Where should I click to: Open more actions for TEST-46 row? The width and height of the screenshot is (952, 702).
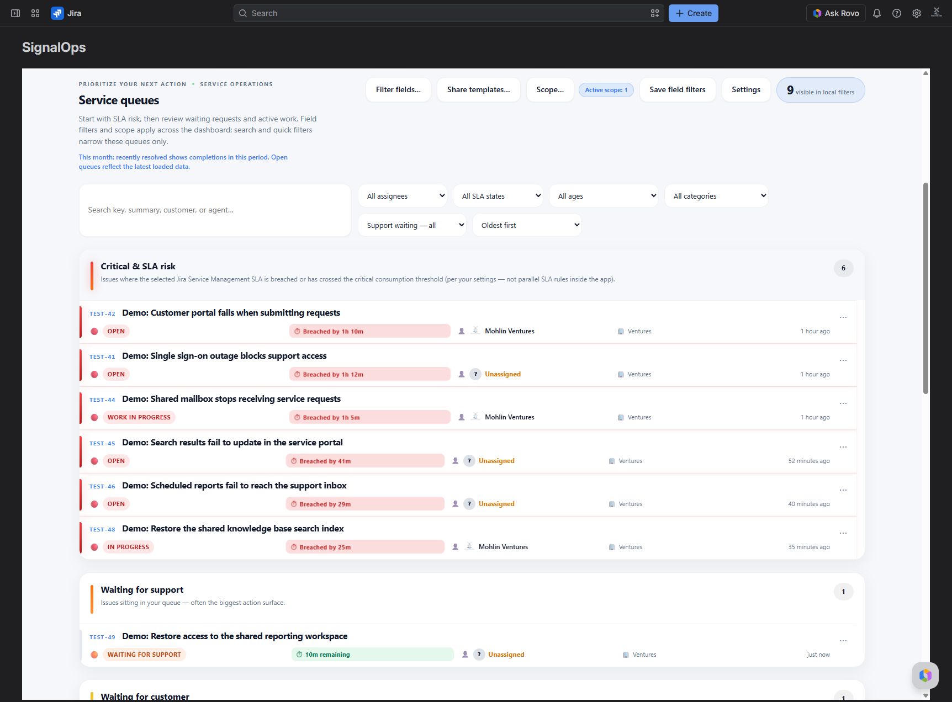pos(843,490)
